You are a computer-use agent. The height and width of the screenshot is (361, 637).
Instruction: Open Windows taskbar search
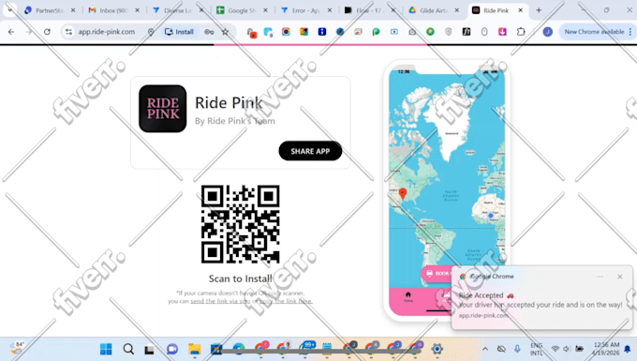pos(128,349)
